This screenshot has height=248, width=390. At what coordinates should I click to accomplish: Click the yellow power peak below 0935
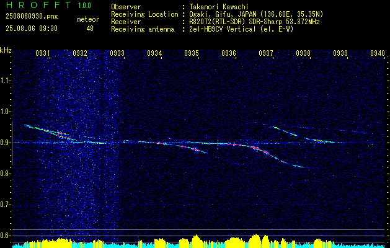(x=197, y=240)
